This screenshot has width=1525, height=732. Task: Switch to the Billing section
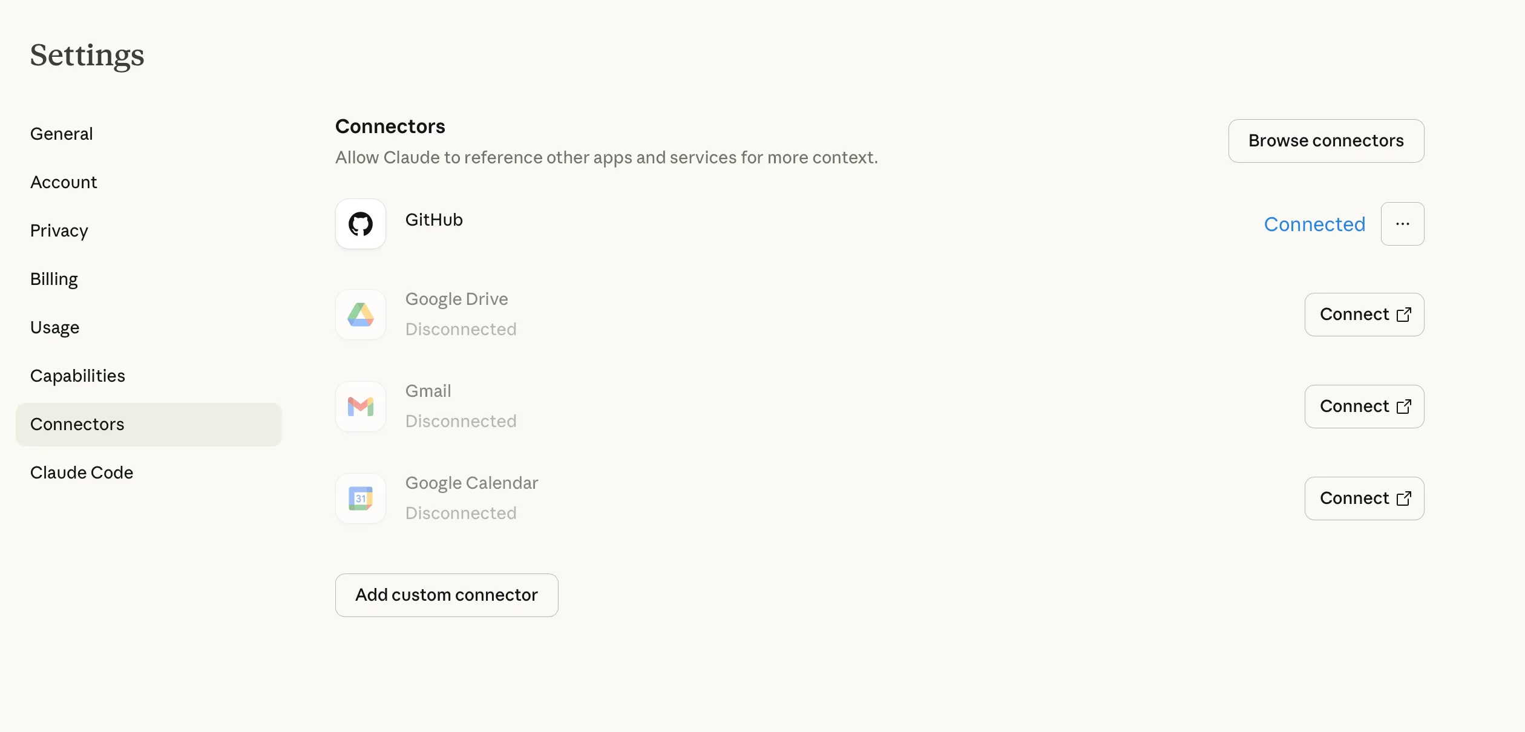click(54, 279)
